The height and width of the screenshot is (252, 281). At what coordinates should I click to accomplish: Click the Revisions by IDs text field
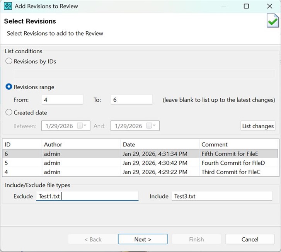point(145,74)
